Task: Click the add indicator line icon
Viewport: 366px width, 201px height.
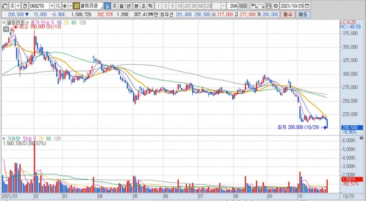Action: coord(262,6)
